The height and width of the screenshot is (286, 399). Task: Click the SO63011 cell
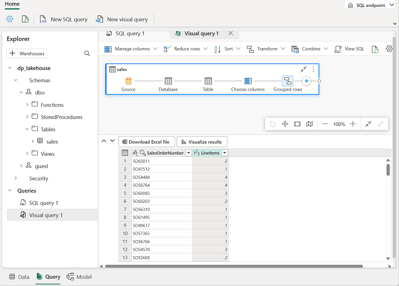(x=162, y=161)
